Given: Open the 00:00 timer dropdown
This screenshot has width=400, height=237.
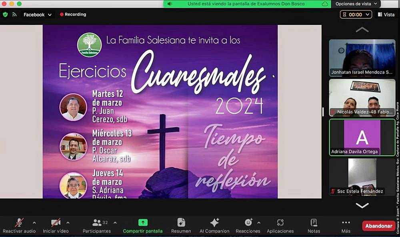Looking at the screenshot, I should (x=355, y=14).
